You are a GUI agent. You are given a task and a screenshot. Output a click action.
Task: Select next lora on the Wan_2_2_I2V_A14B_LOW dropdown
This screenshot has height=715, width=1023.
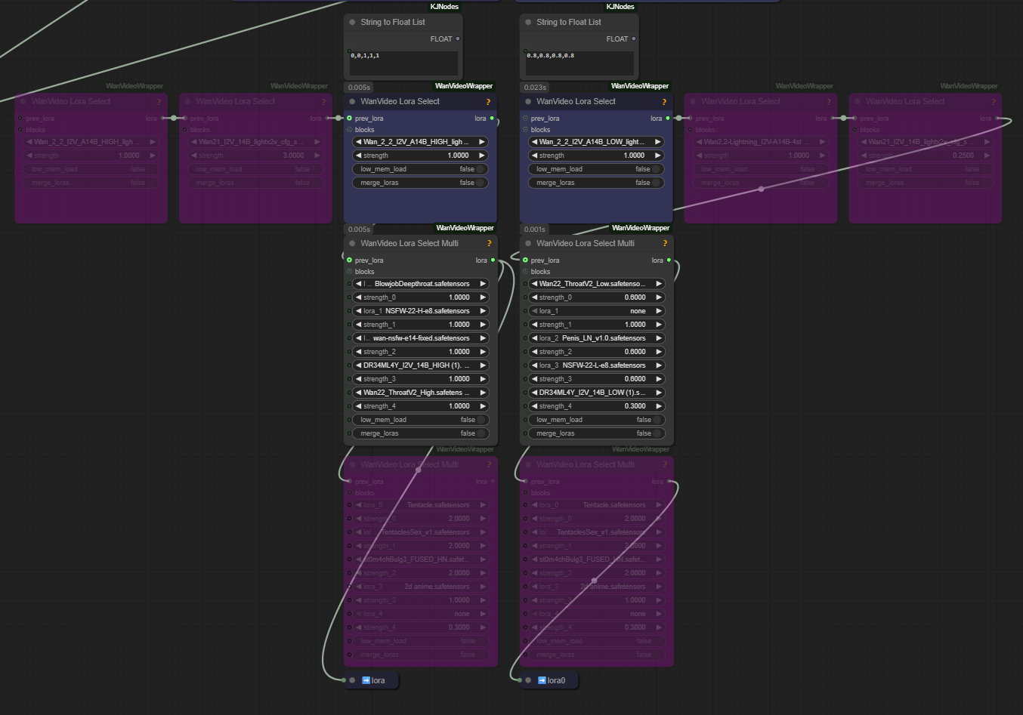658,142
